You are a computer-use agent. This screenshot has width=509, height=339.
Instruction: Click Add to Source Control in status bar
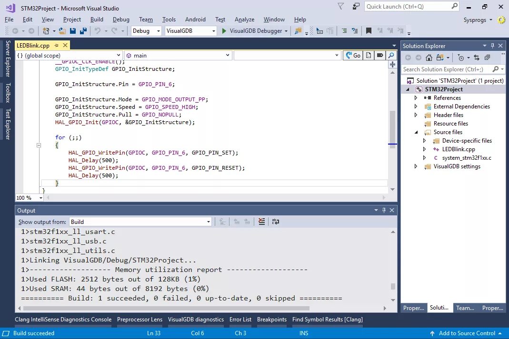(467, 333)
